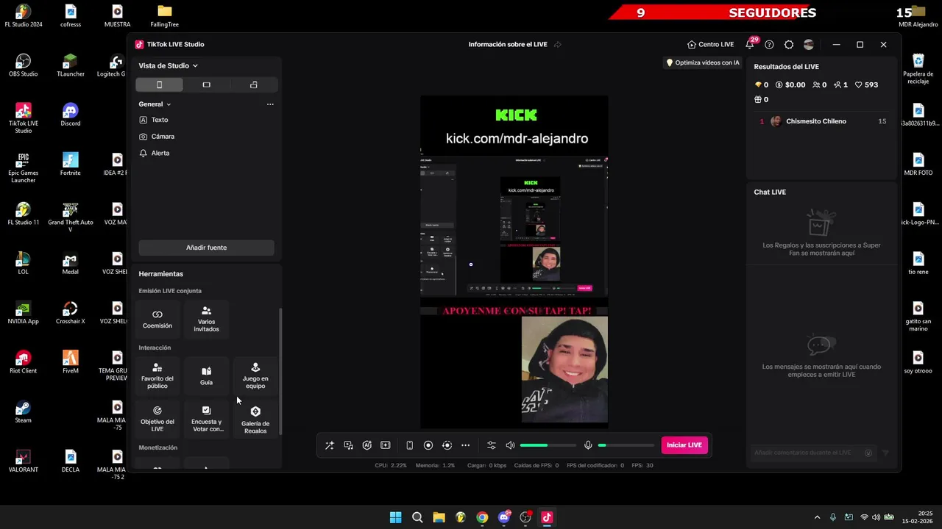Screen dimensions: 942x529
Task: Click Chismesito Chileno in the ranking list
Action: 816,121
